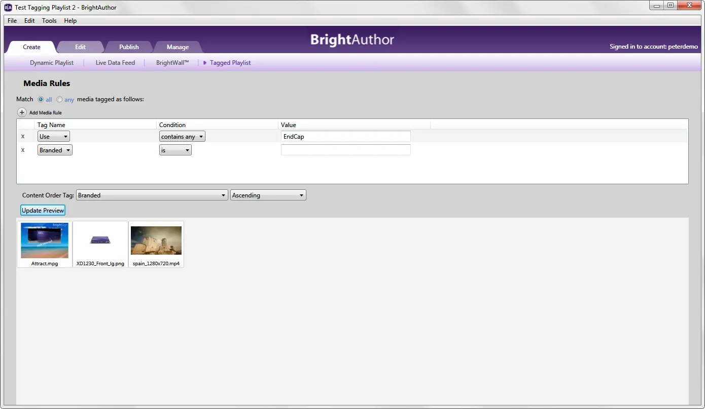Open the Use tag name dropdown

pyautogui.click(x=54, y=136)
